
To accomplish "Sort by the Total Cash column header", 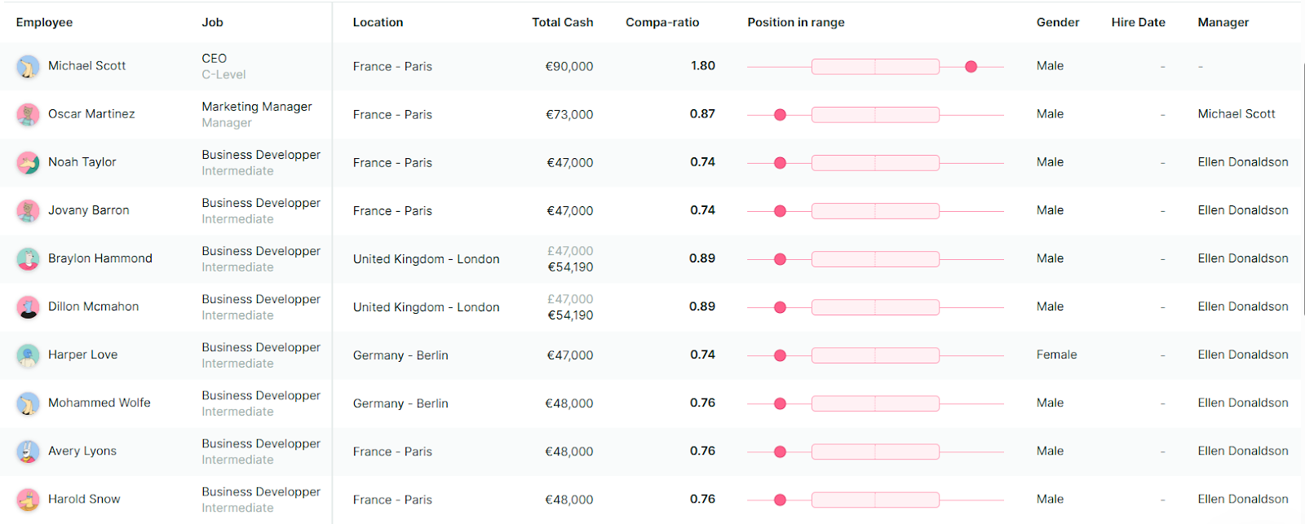I will pos(562,23).
